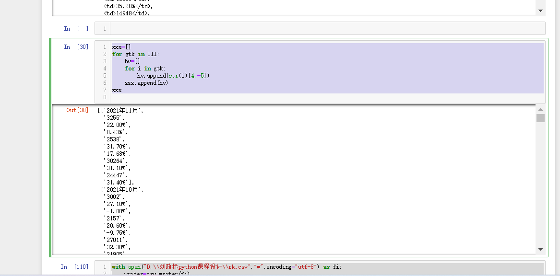Click the scroll-up arrow in Out[30] output
The width and height of the screenshot is (560, 276).
(540, 109)
